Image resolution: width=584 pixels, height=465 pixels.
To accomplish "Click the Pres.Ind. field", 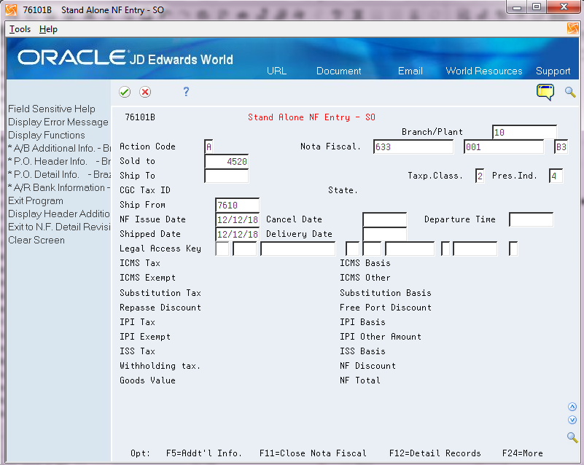I will 556,176.
